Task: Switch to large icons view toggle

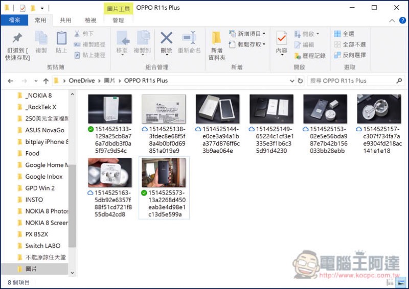Action: [401, 282]
